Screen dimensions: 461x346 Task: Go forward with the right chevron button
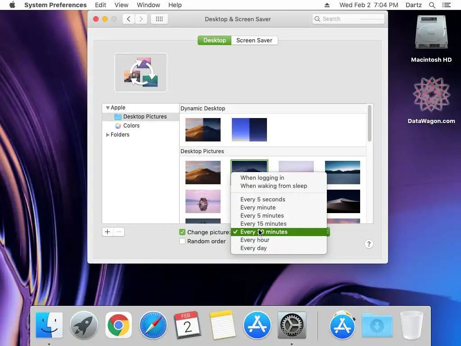(141, 19)
